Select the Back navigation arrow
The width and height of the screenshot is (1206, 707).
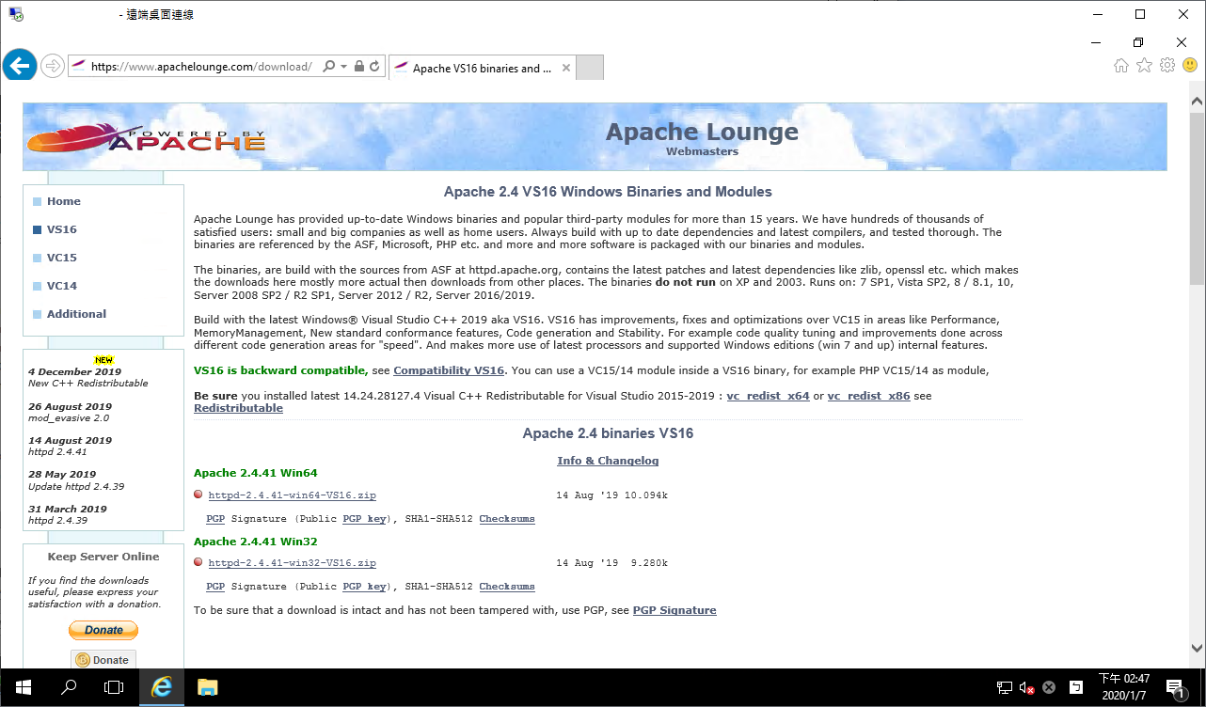coord(19,65)
